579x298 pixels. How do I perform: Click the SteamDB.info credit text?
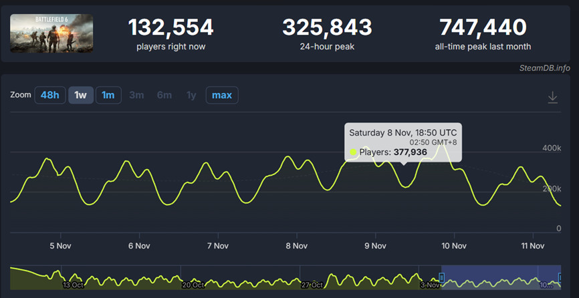[544, 67]
